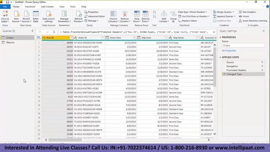Open query Properties
270x152 pixels.
coord(92,12)
